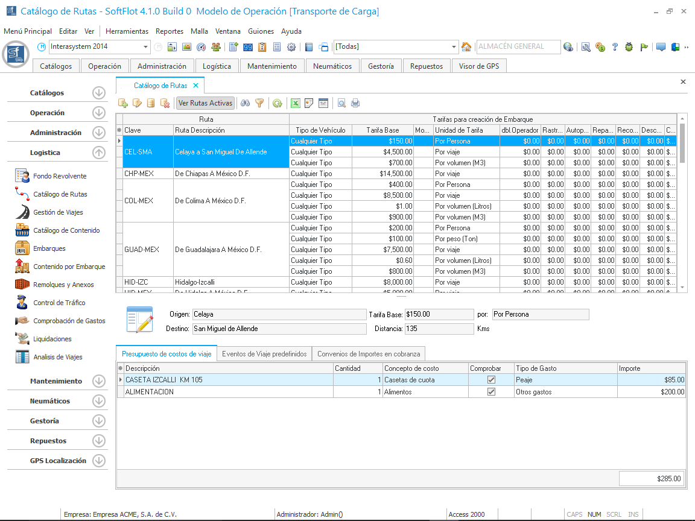
Task: Expand the Mantenimiento sidebar section
Action: pyautogui.click(x=99, y=381)
